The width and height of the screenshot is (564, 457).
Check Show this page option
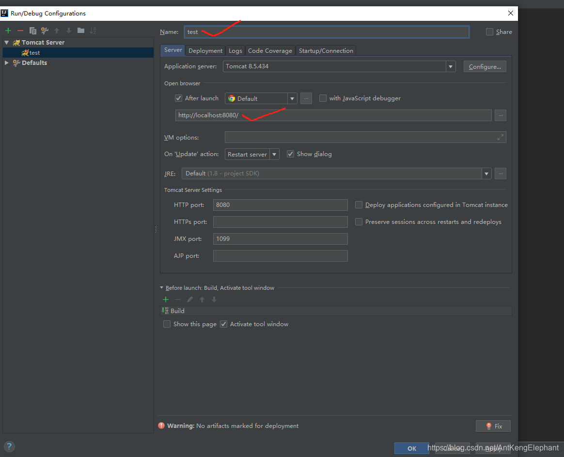point(167,324)
